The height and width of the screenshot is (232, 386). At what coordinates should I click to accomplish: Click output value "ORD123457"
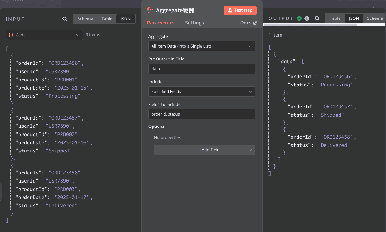tap(337, 107)
